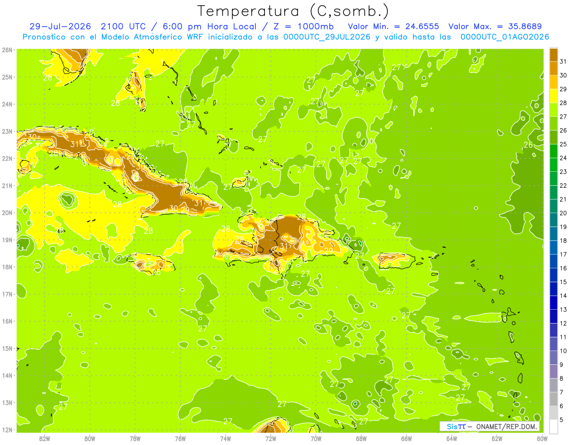
Task: Click the 78W longitude axis label
Action: click(x=135, y=439)
